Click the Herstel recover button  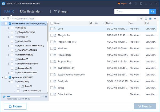(145, 106)
